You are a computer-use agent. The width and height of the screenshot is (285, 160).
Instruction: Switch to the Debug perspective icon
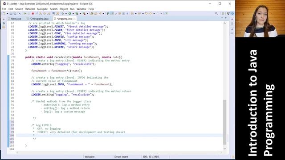point(232,13)
